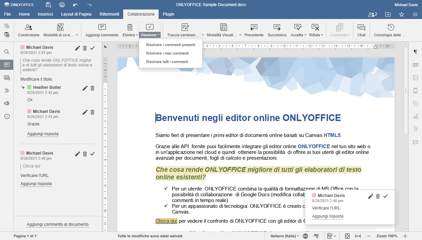Choose Risolvere i commenti presenti

171,45
